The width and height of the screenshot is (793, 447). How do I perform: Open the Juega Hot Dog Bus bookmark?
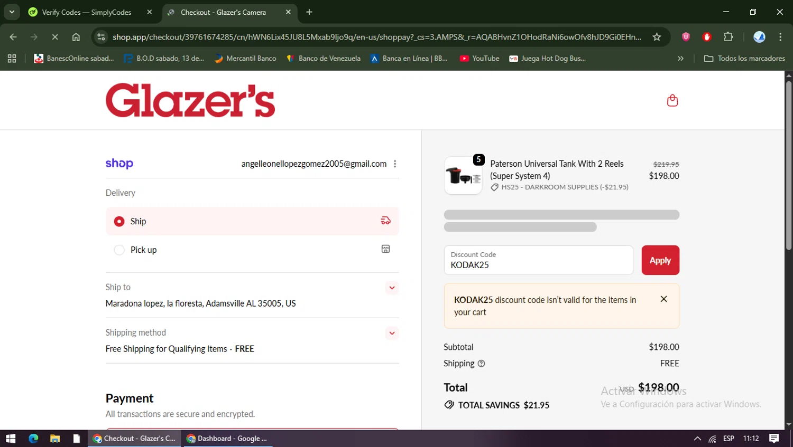pyautogui.click(x=548, y=59)
